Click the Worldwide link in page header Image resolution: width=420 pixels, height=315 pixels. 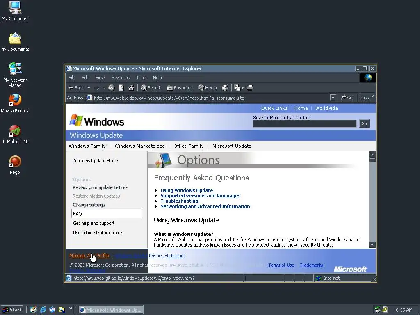point(326,108)
